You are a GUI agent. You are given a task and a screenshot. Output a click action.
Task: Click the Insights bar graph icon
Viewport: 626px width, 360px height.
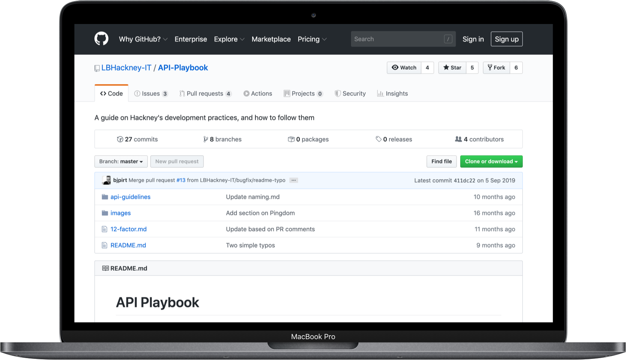[380, 93]
